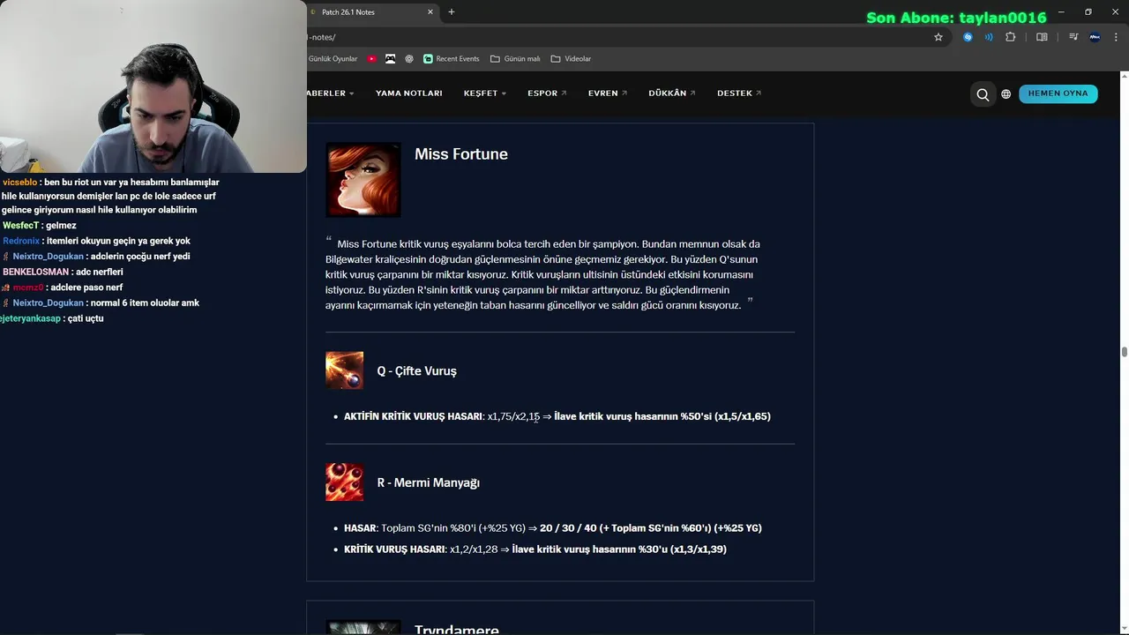Open the game controller bookmark icon
Viewport: 1129px width, 635px height.
[391, 59]
